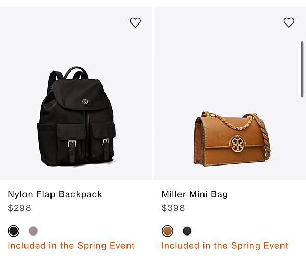The height and width of the screenshot is (259, 306).
Task: Click Spring Event label under Miller Mini Bag
Action: click(225, 246)
